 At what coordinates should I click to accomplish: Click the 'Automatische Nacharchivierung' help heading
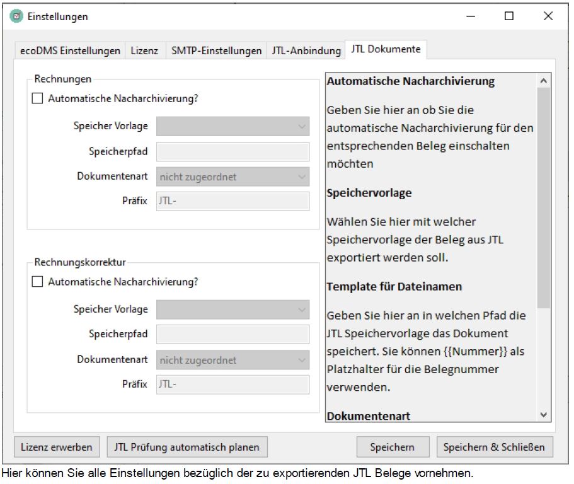click(411, 81)
